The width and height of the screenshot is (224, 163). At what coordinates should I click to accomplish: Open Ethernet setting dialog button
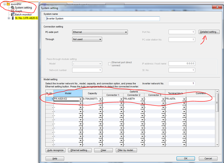tap(80, 150)
